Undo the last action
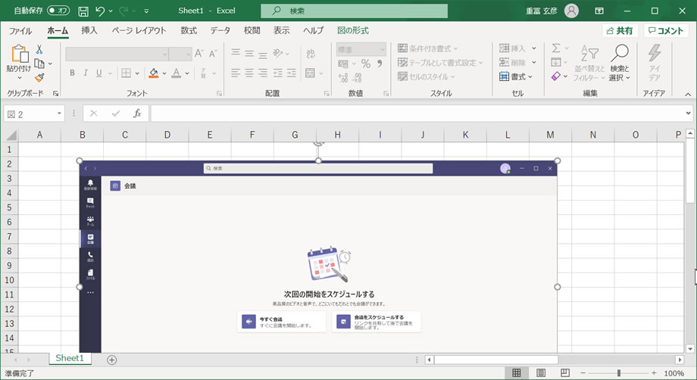 [x=101, y=11]
